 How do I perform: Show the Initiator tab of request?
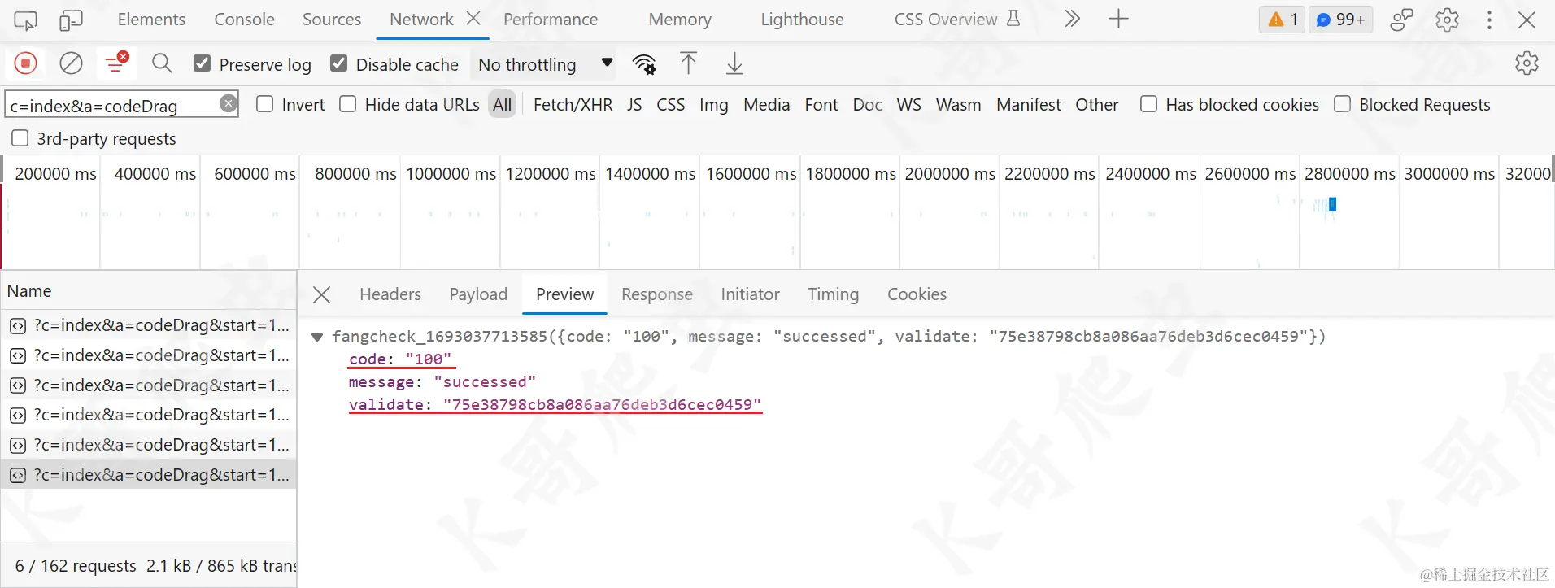click(750, 294)
